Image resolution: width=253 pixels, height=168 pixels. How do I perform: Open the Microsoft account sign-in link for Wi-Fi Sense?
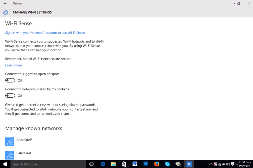coord(45,33)
